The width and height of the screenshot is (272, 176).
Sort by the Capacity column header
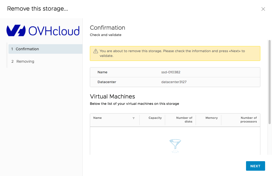click(155, 118)
